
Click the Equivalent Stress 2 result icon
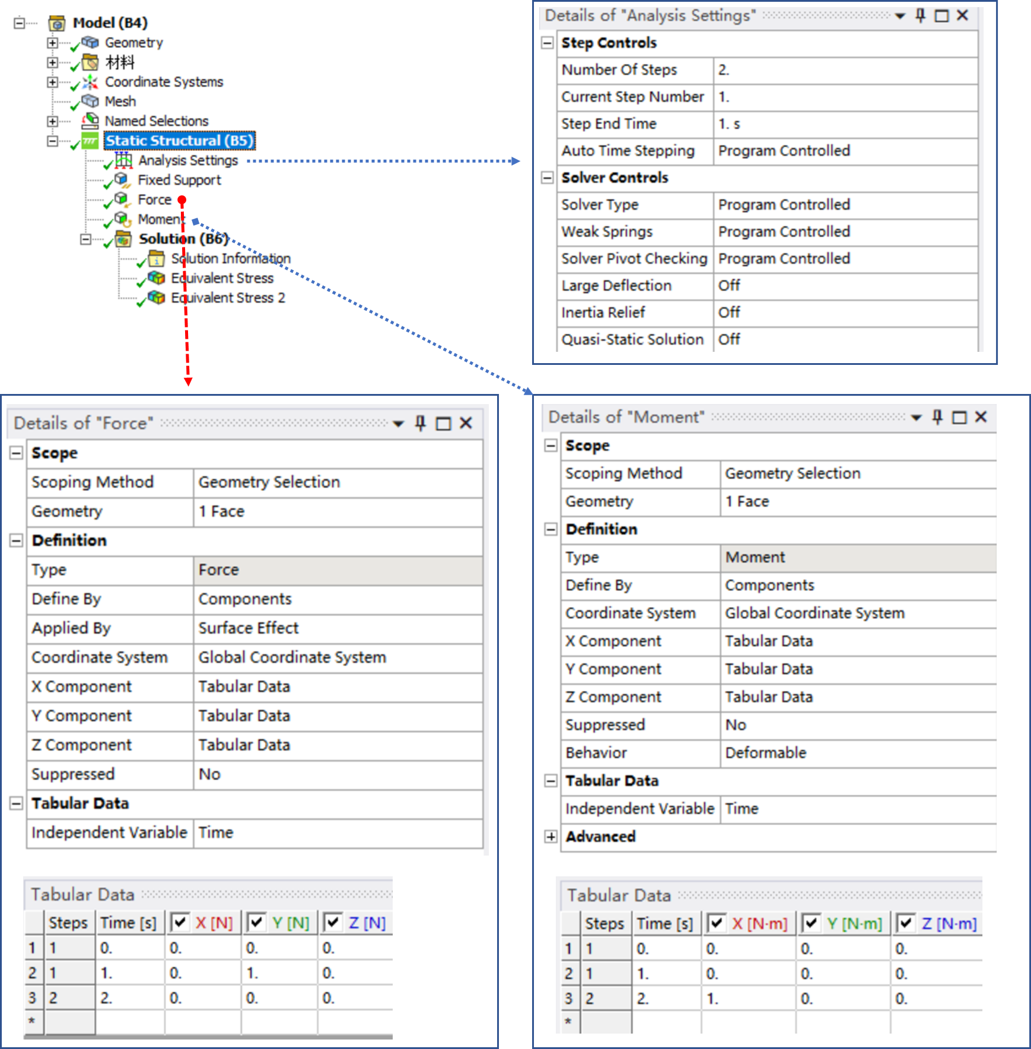click(157, 298)
